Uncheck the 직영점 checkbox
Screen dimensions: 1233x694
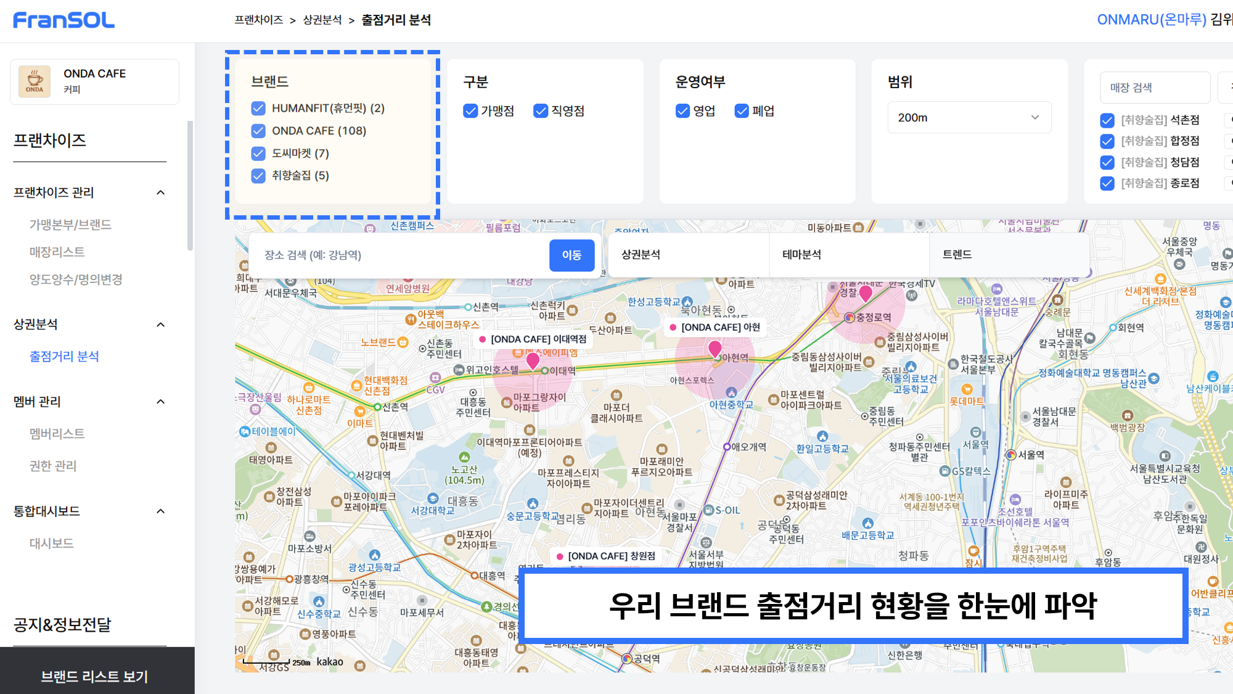[541, 111]
